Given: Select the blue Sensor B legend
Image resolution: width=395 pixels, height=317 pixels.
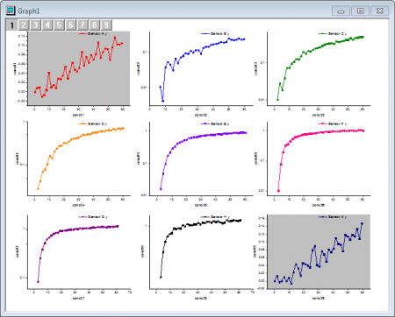Looking at the screenshot, I should pyautogui.click(x=215, y=34).
